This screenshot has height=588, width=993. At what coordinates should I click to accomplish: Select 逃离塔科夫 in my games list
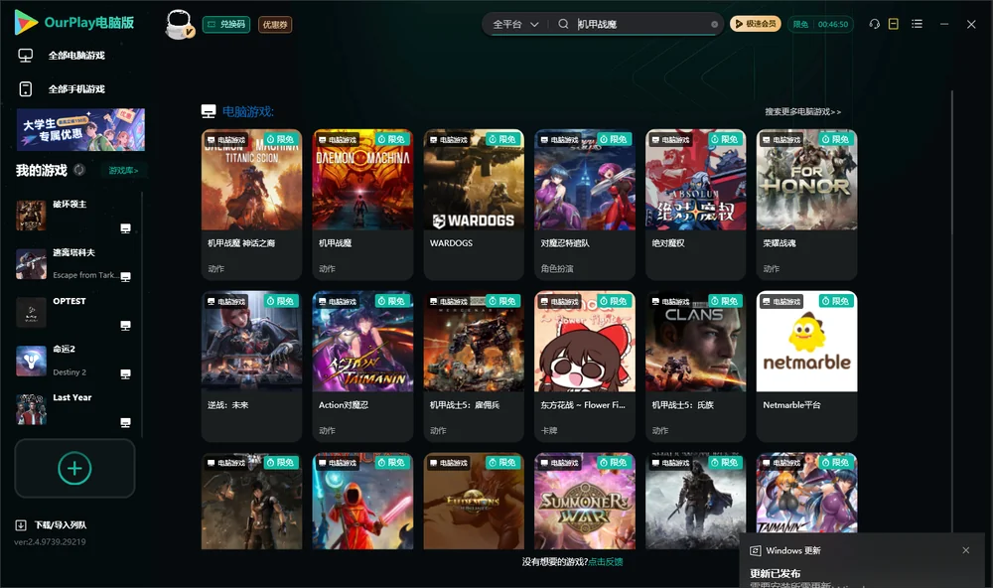74,263
